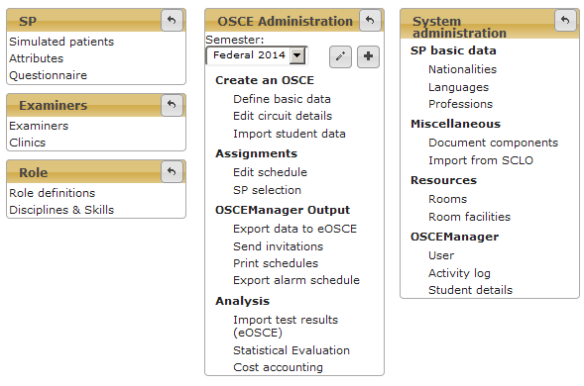Open Nationalities under SP basic data
584x386 pixels.
(x=462, y=69)
